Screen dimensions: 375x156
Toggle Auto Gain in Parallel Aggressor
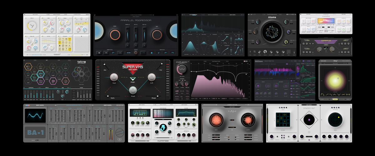click(128, 53)
